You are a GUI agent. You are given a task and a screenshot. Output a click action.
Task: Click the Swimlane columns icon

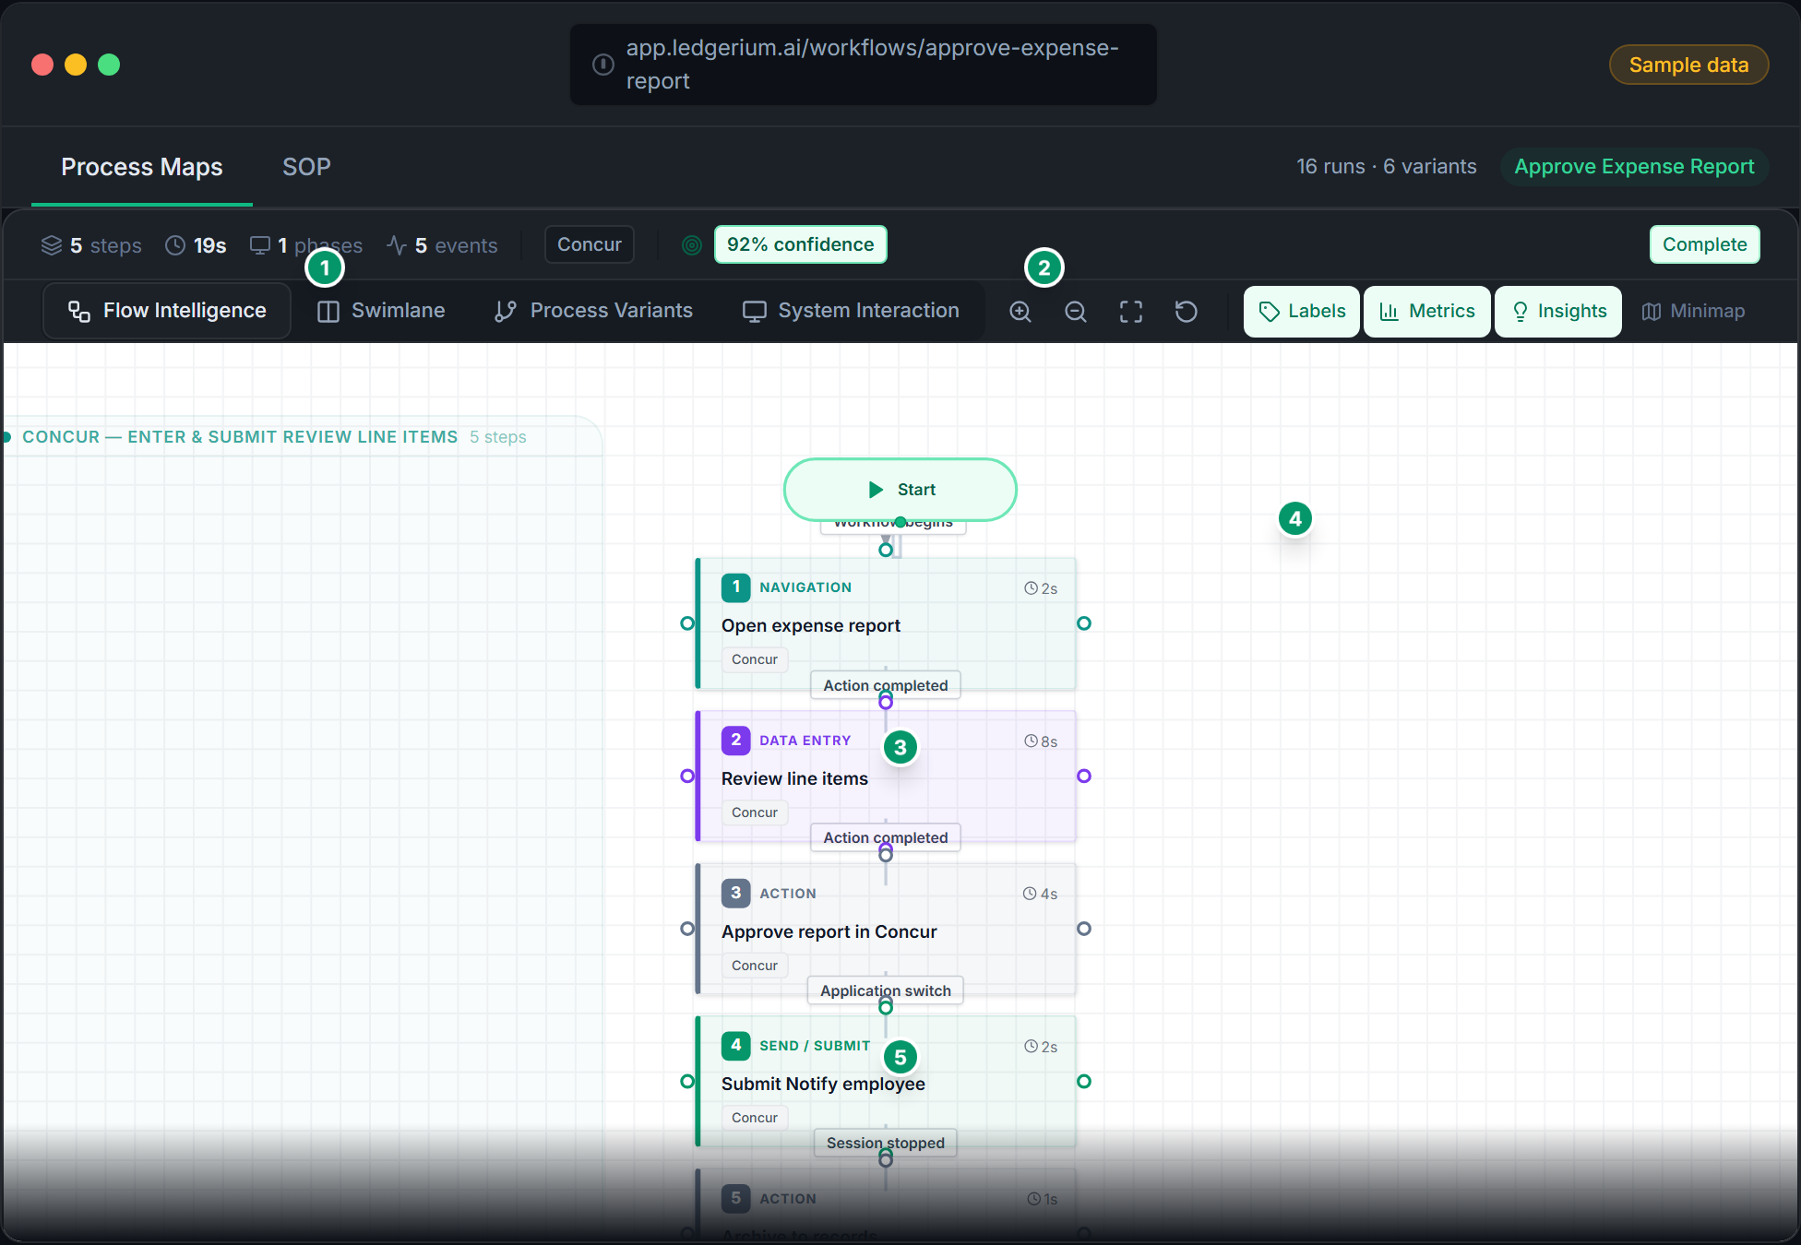click(328, 312)
